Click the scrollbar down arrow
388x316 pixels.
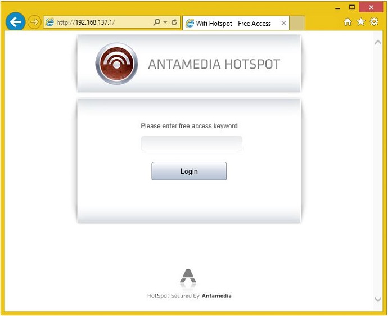tap(378, 300)
